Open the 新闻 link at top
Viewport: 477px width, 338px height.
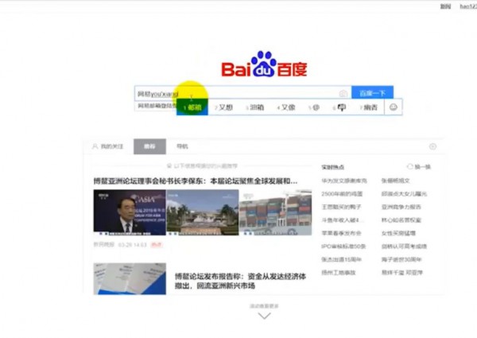[x=445, y=6]
